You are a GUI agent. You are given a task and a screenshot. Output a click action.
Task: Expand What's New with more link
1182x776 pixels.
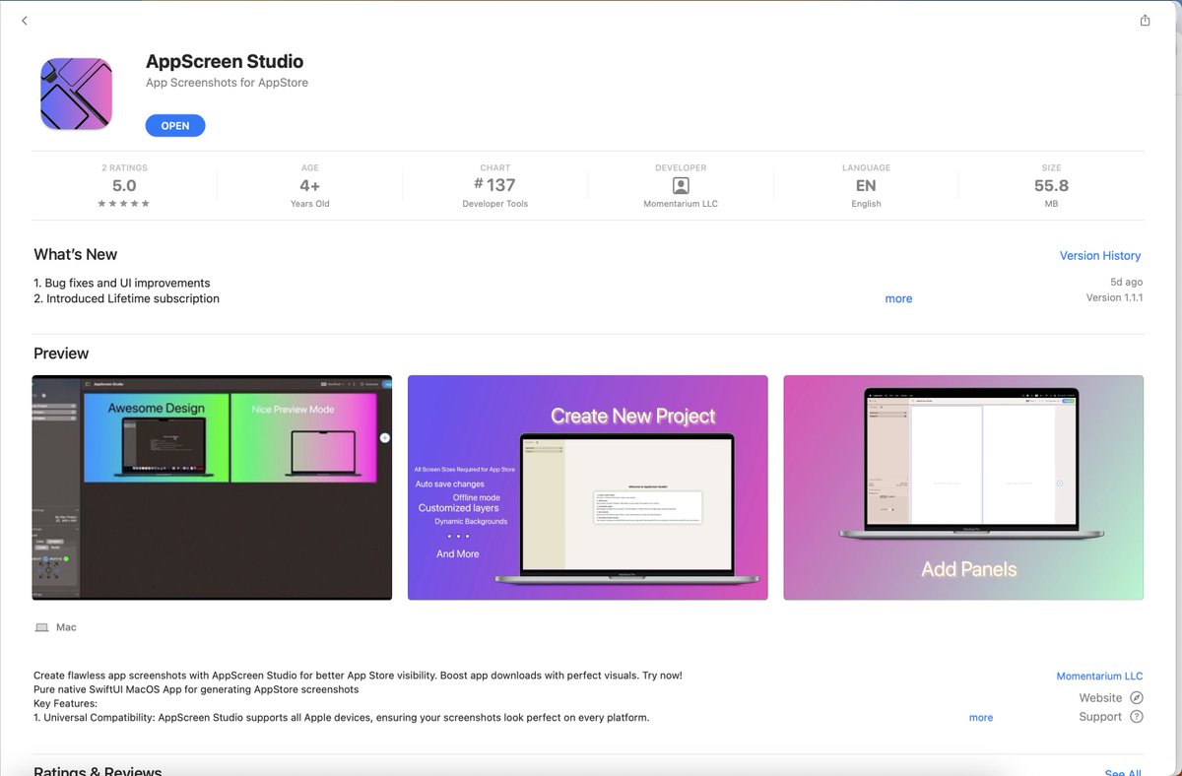click(898, 298)
